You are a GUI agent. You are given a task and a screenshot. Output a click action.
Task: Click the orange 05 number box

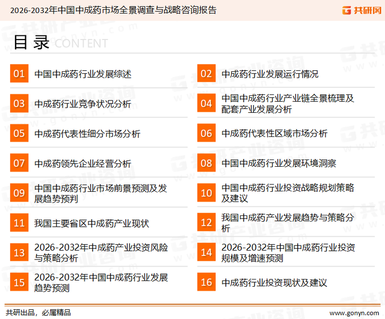pyautogui.click(x=19, y=133)
